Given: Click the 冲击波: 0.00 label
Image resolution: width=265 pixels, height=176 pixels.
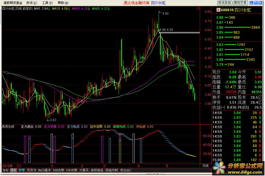Looking at the screenshot, I should (x=145, y=127).
